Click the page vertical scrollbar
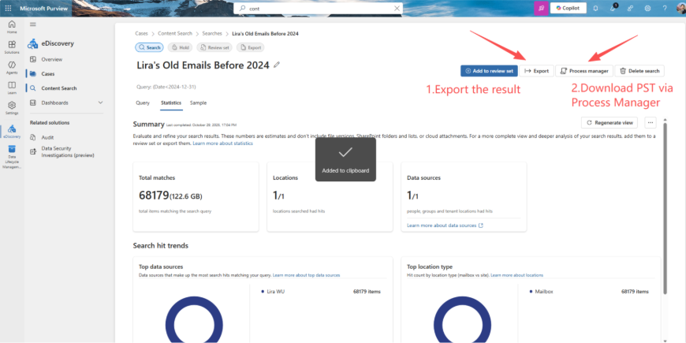Screen dimensions: 686x343 (x=665, y=208)
